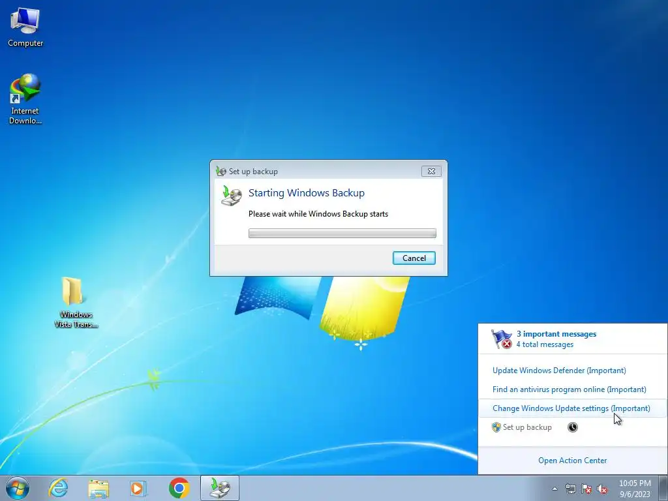
Task: Open Windows Explorer from the taskbar
Action: click(x=99, y=488)
